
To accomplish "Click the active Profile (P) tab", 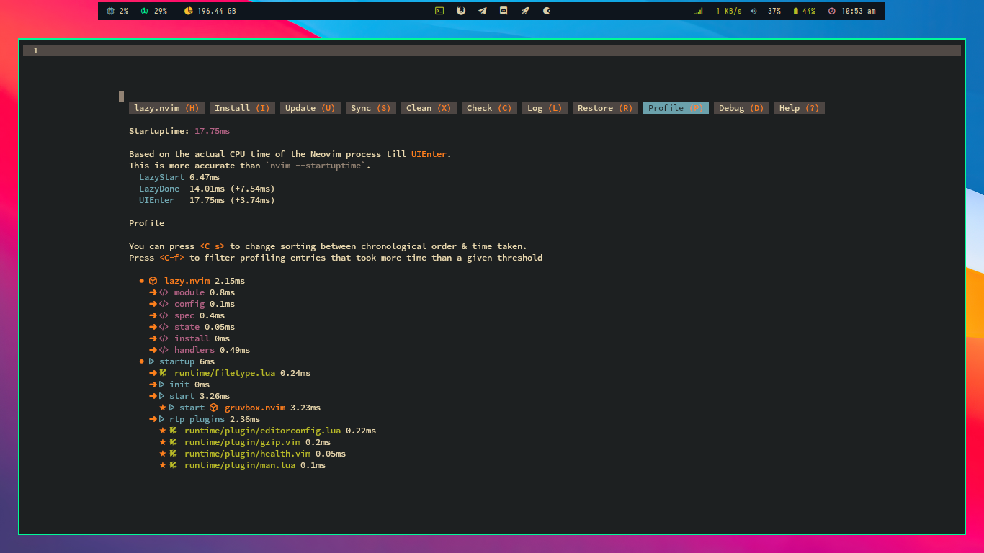I will (x=676, y=108).
